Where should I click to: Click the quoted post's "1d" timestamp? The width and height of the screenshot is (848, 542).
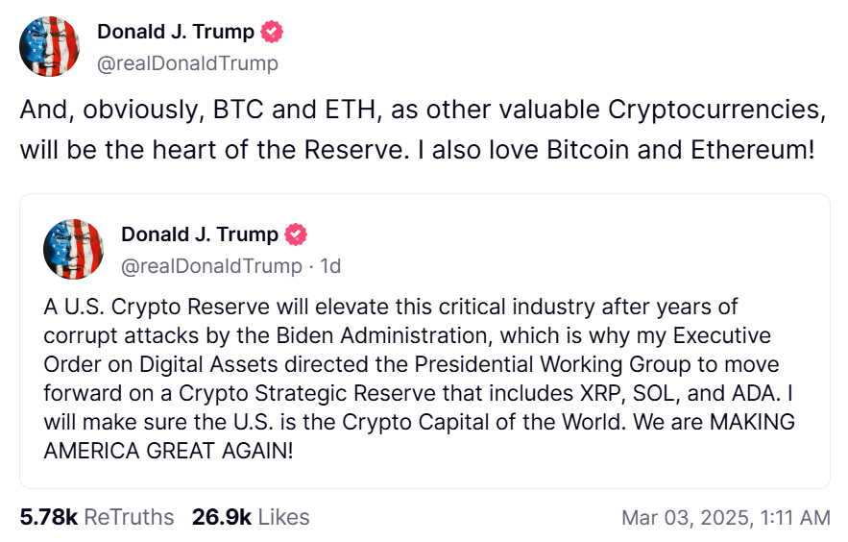(x=330, y=266)
